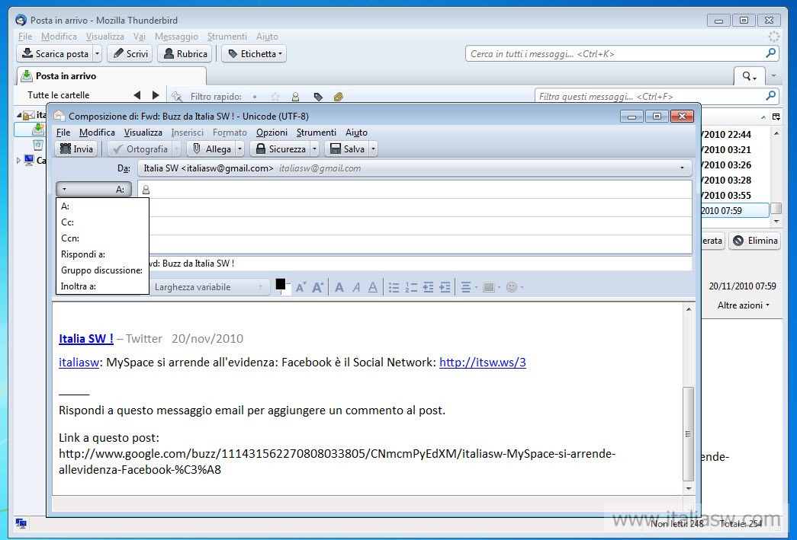Screen dimensions: 797x540
Task: Open the Allega dropdown arrow
Action: tap(240, 149)
